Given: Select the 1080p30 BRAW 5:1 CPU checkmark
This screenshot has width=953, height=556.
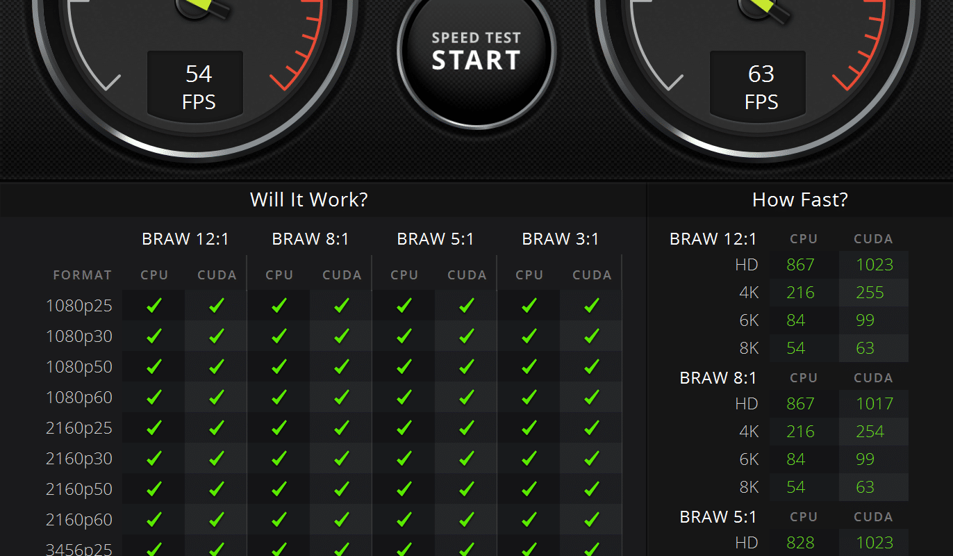Looking at the screenshot, I should click(x=404, y=336).
